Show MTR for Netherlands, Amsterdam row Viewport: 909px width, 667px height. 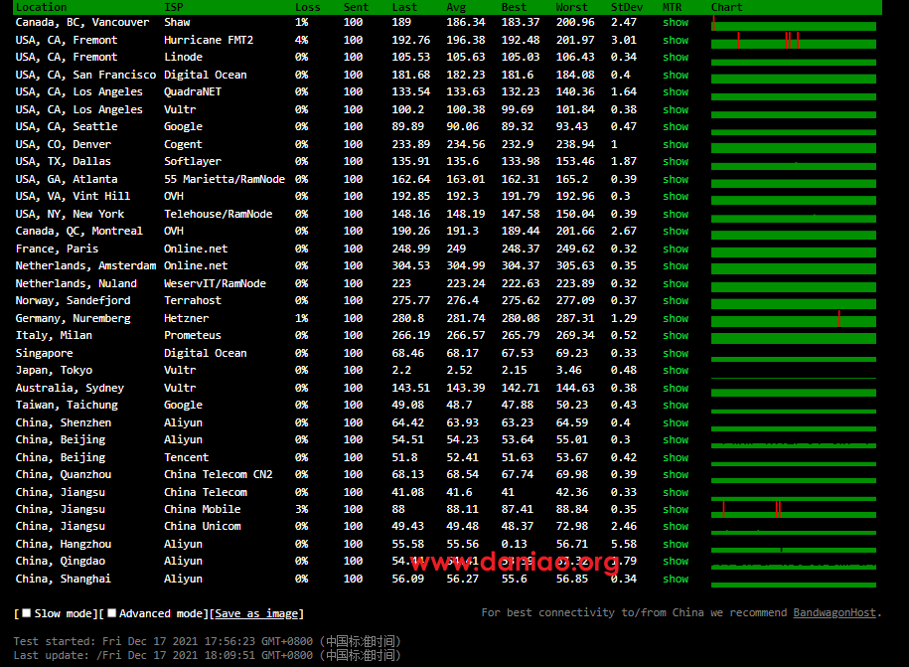point(676,265)
